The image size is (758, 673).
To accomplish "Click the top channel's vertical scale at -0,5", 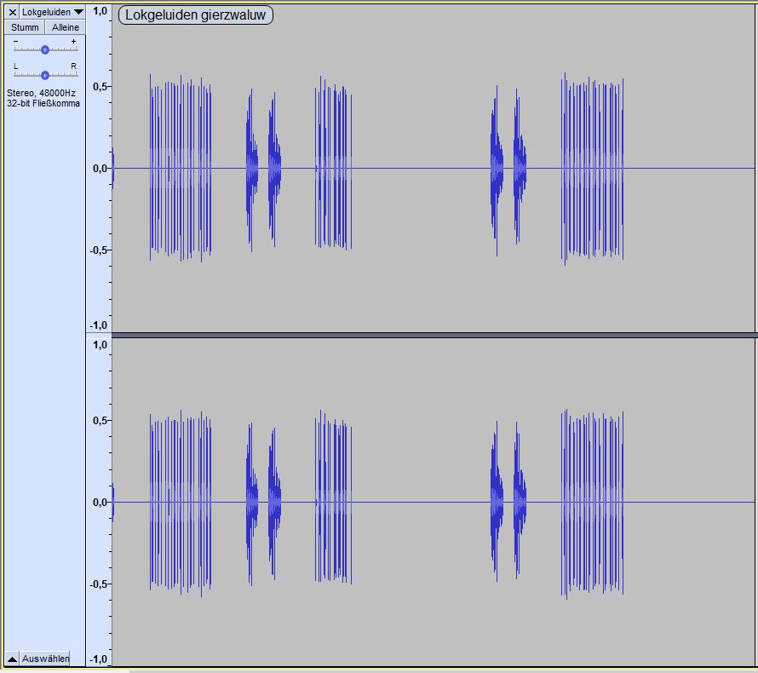I will pyautogui.click(x=99, y=250).
